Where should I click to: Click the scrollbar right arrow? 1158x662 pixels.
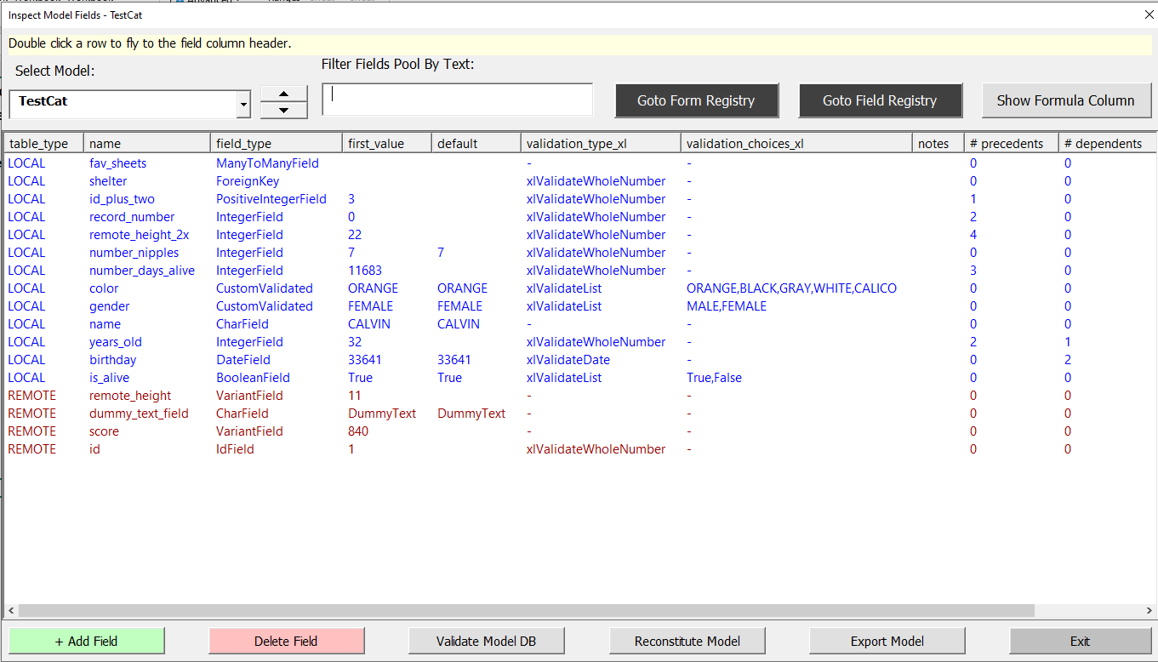coord(1149,610)
